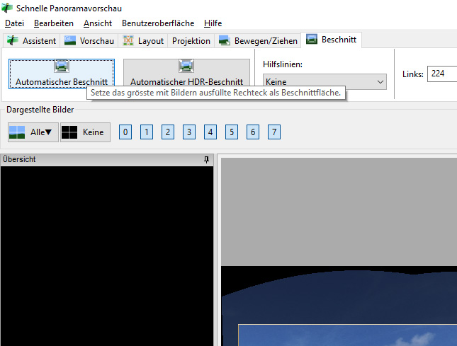Click the crop icon on Automatischer HDR-Beschnitt

coord(186,66)
